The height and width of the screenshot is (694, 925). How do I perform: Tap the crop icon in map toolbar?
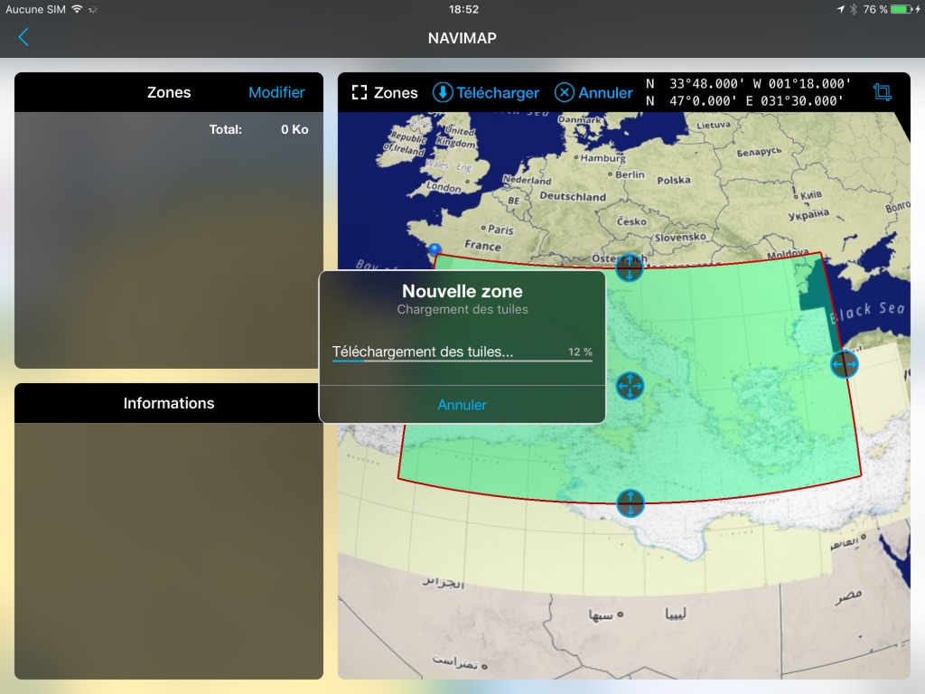click(x=883, y=92)
